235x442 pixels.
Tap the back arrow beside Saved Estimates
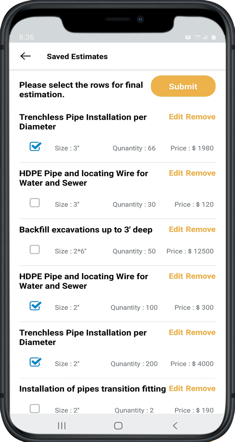pos(25,56)
